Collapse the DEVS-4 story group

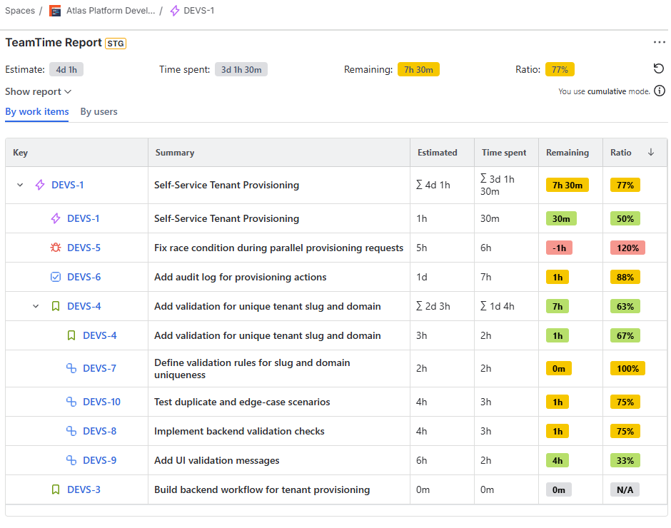[36, 306]
